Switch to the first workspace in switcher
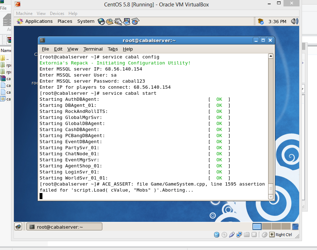The width and height of the screenshot is (317, 250). pyautogui.click(x=257, y=226)
